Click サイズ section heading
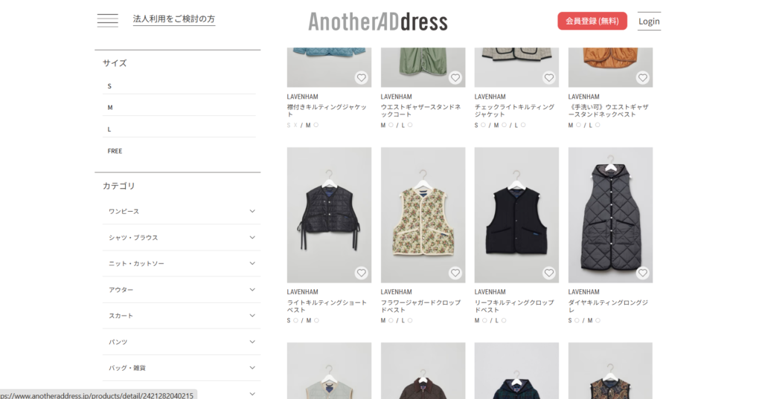Viewport: 762px width, 399px height. (x=115, y=63)
